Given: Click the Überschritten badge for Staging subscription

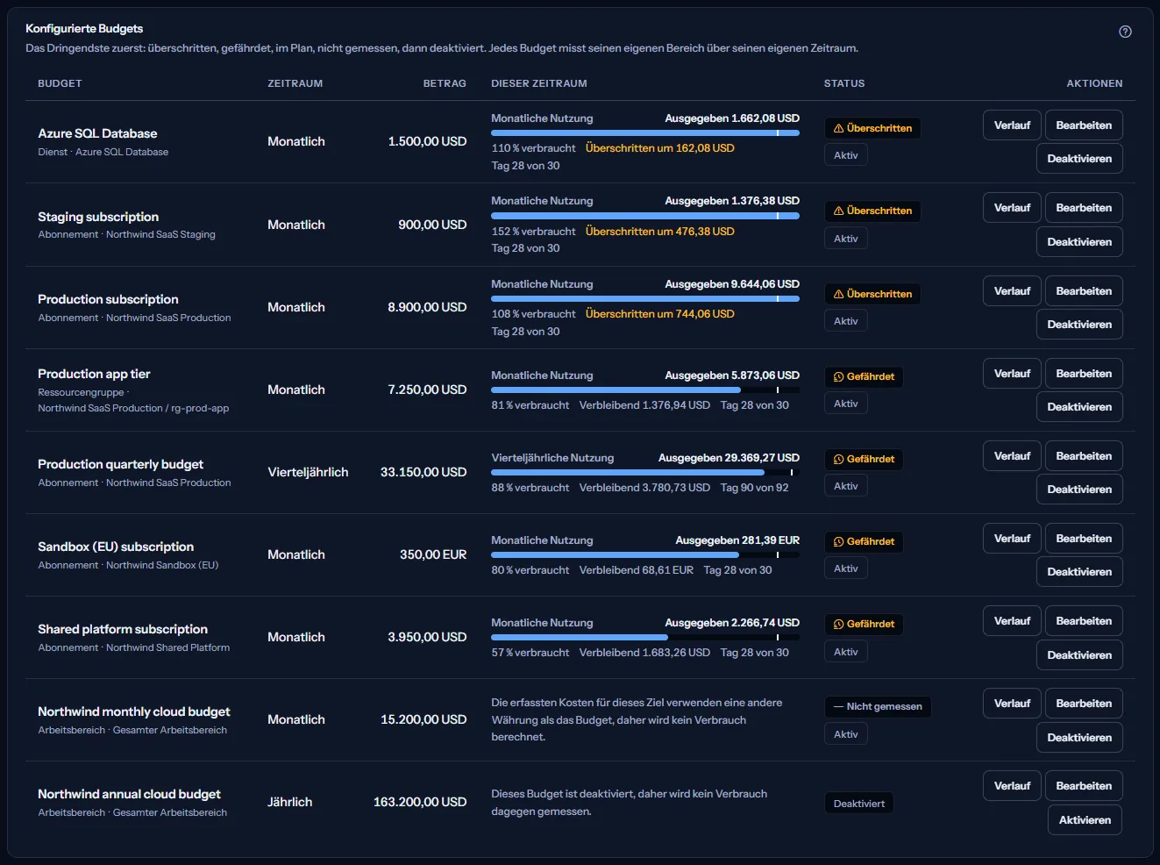Looking at the screenshot, I should [872, 211].
